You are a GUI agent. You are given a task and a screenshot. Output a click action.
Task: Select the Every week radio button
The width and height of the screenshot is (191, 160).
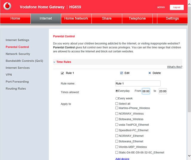click(117, 98)
